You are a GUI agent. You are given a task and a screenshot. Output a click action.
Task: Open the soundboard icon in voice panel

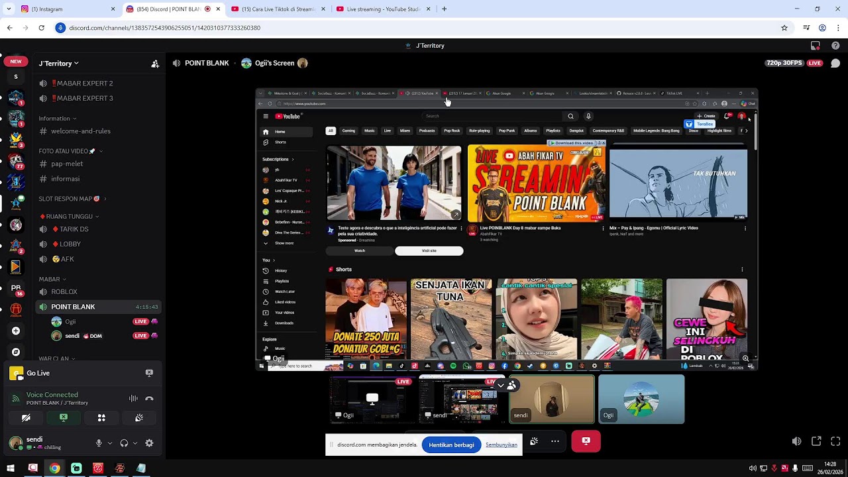[139, 418]
